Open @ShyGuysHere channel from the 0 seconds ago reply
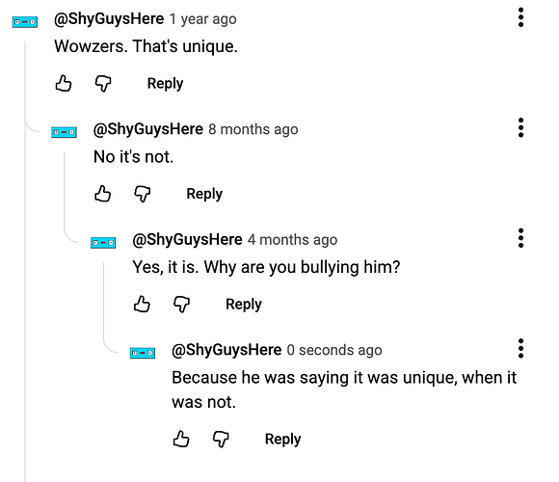The height and width of the screenshot is (482, 559). (x=226, y=350)
